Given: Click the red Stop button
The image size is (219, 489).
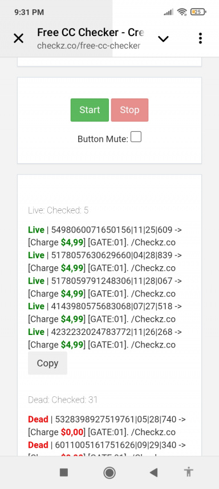Looking at the screenshot, I should coord(129,110).
